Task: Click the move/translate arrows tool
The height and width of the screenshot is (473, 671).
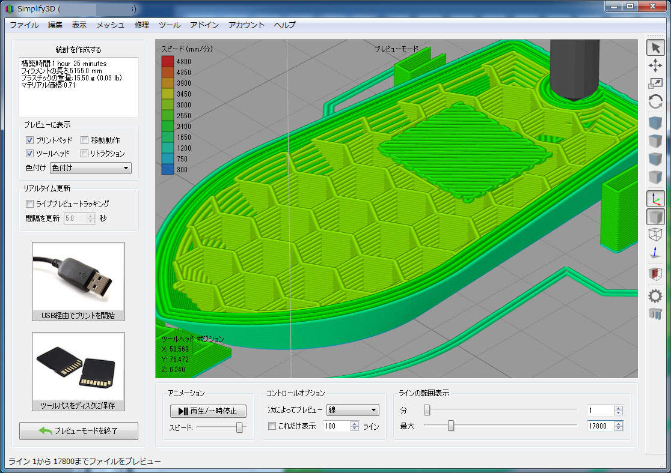Action: point(655,66)
